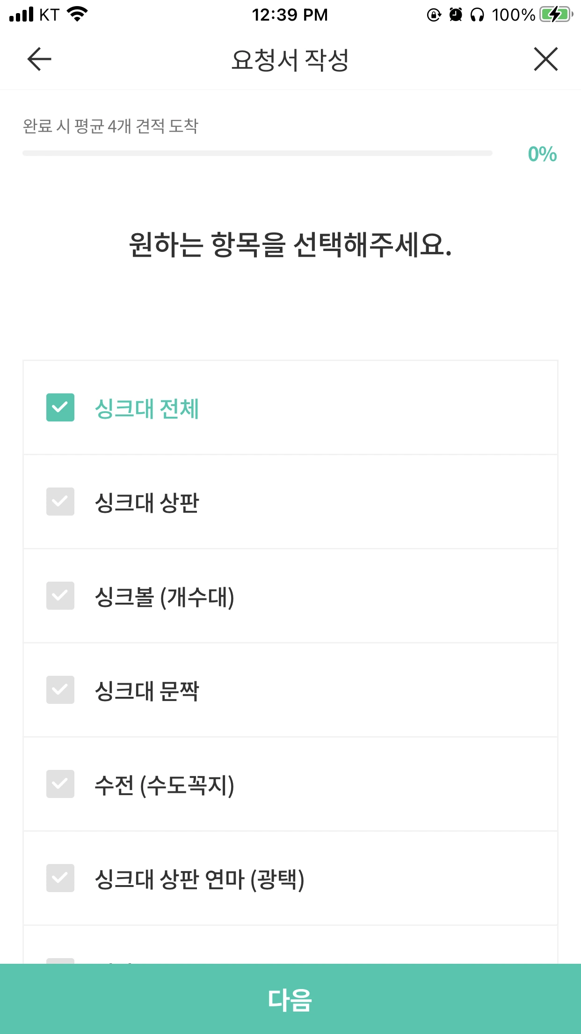Tap the headphones status icon

477,15
